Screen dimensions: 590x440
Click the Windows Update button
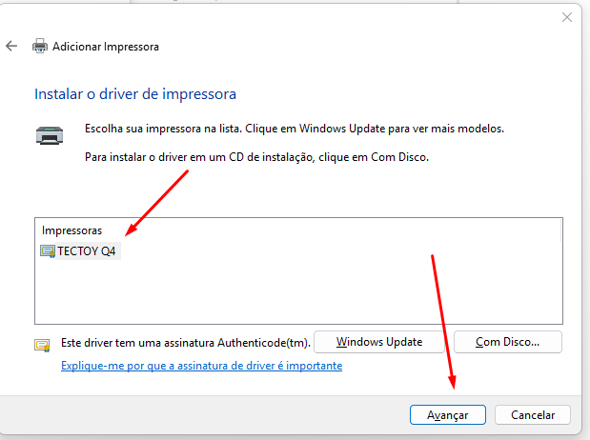pyautogui.click(x=379, y=342)
